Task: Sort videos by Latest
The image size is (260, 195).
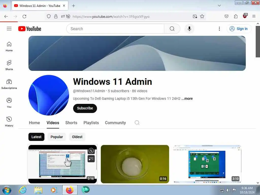Action: (x=36, y=137)
